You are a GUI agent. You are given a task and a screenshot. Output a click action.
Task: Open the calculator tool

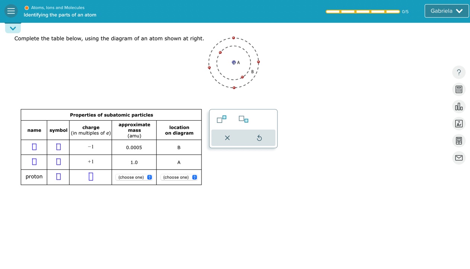tap(459, 89)
